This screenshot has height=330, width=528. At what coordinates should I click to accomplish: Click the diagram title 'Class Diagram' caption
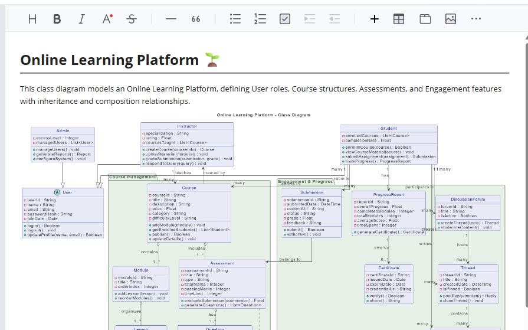(263, 115)
